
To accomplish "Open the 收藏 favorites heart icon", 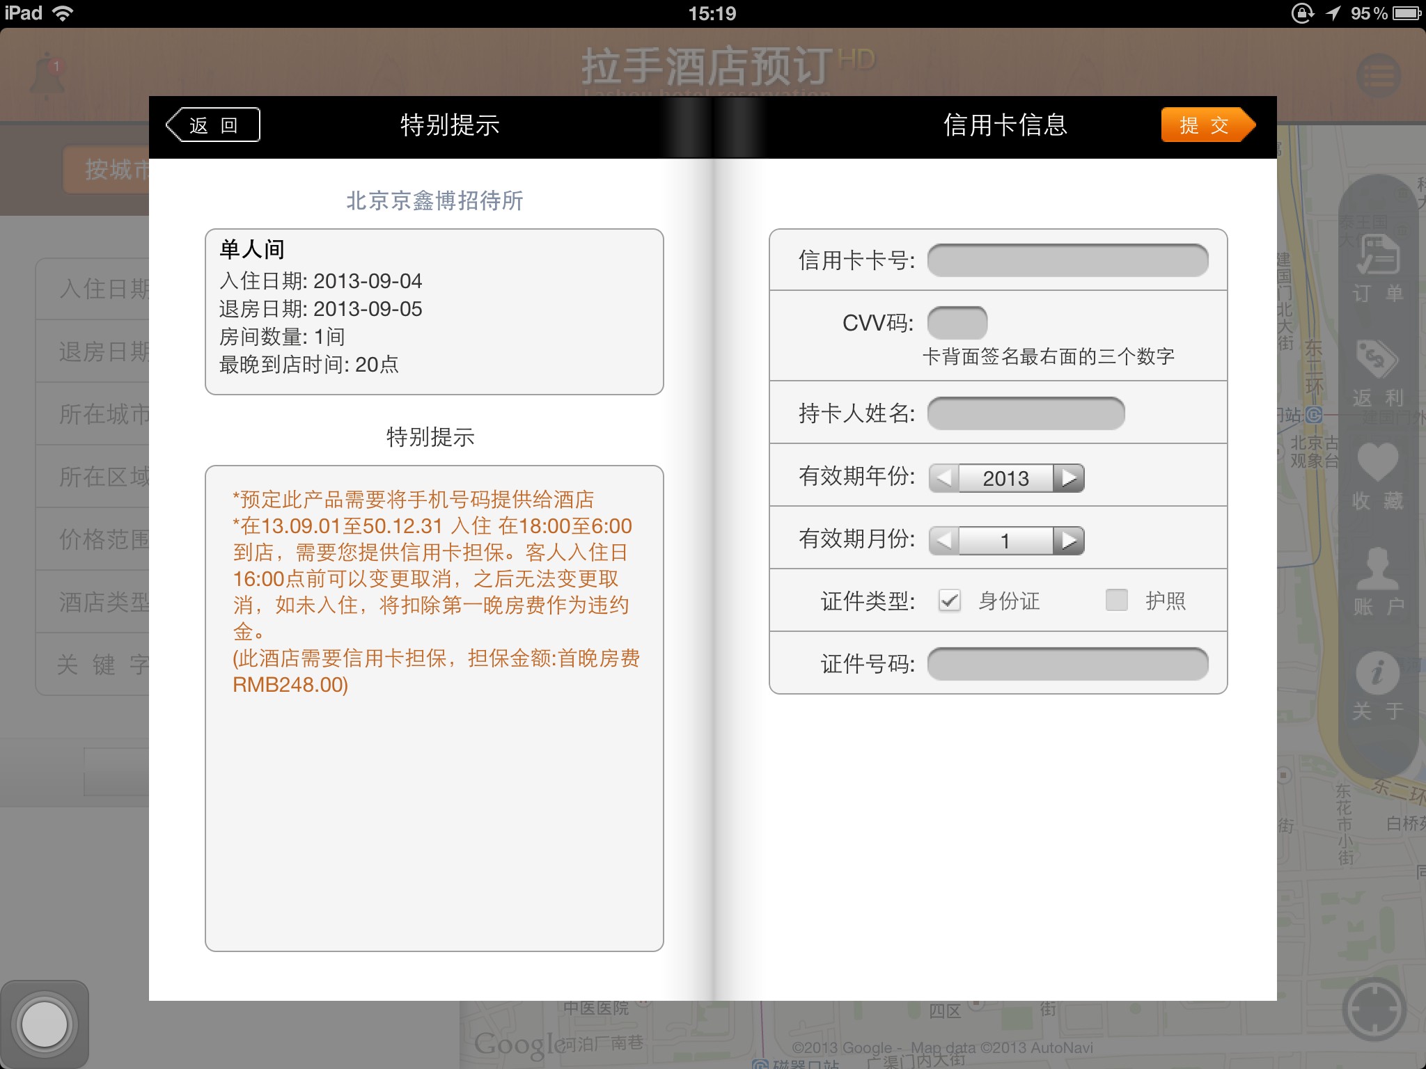I will [x=1377, y=462].
